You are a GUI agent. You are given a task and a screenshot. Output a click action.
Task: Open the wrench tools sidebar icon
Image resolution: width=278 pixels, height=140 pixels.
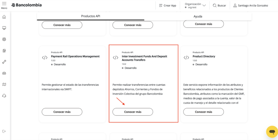tap(4, 62)
